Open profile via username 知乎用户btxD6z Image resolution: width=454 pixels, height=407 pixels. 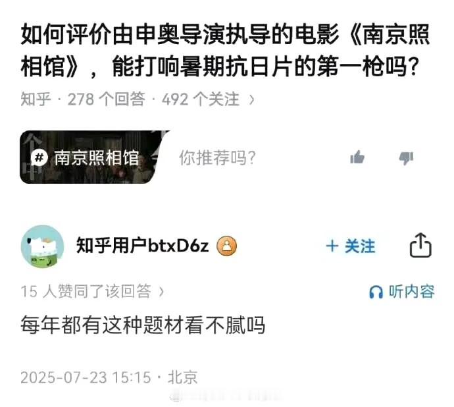(x=143, y=246)
